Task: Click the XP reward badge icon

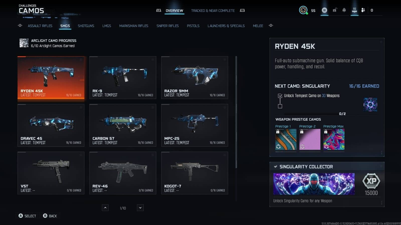Action: (x=371, y=181)
